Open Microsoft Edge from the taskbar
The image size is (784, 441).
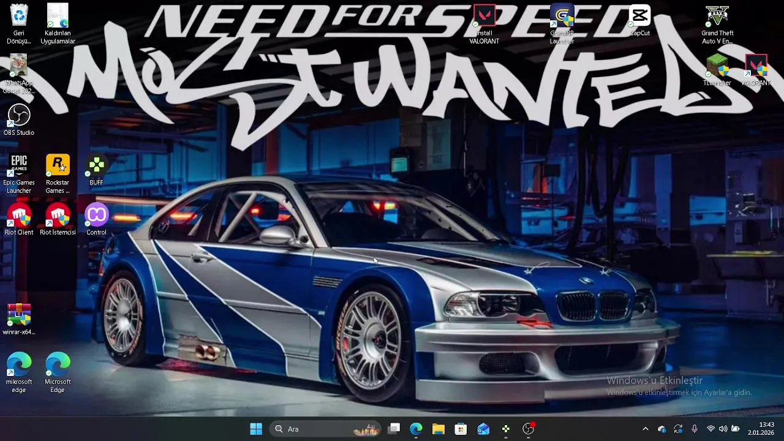point(416,429)
